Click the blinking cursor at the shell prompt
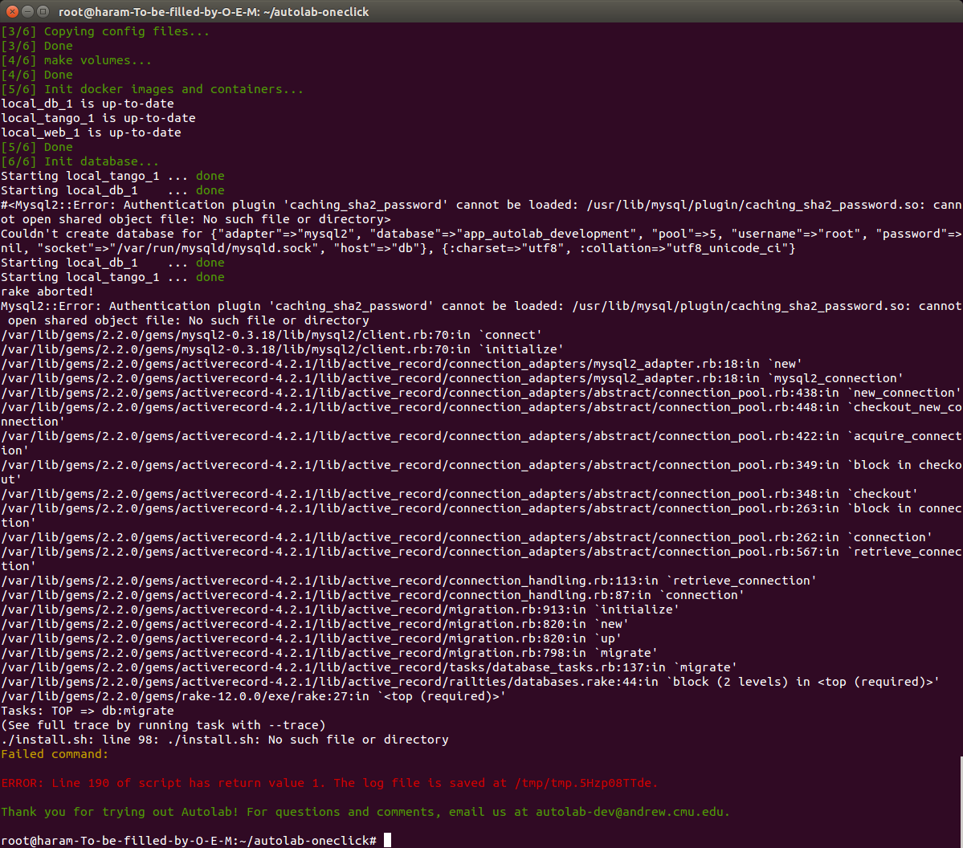963x848 pixels. click(388, 839)
